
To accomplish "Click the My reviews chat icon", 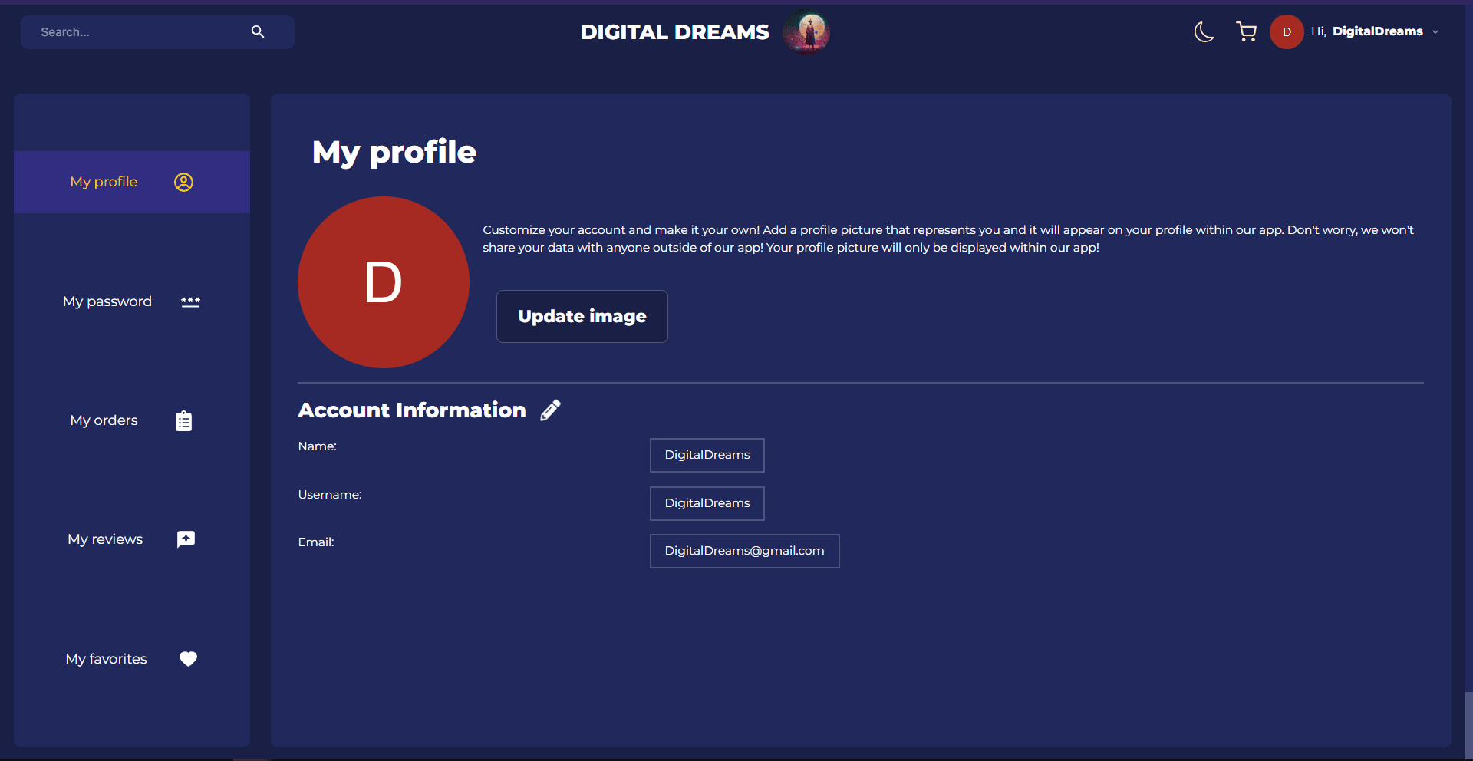I will coord(186,539).
